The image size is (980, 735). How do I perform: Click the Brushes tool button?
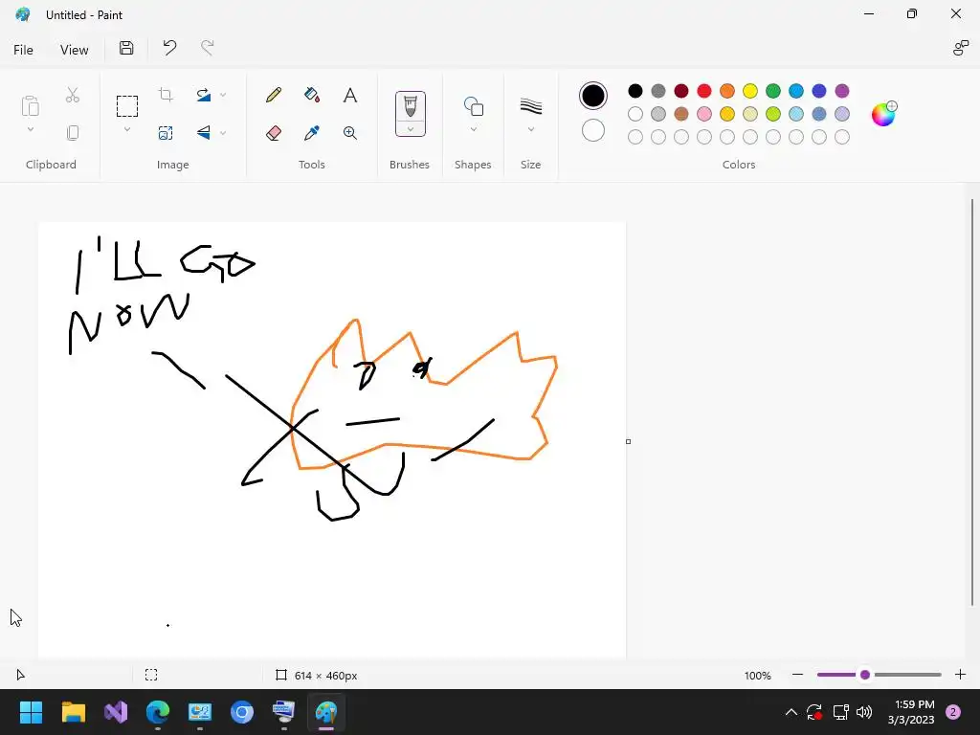pos(410,106)
